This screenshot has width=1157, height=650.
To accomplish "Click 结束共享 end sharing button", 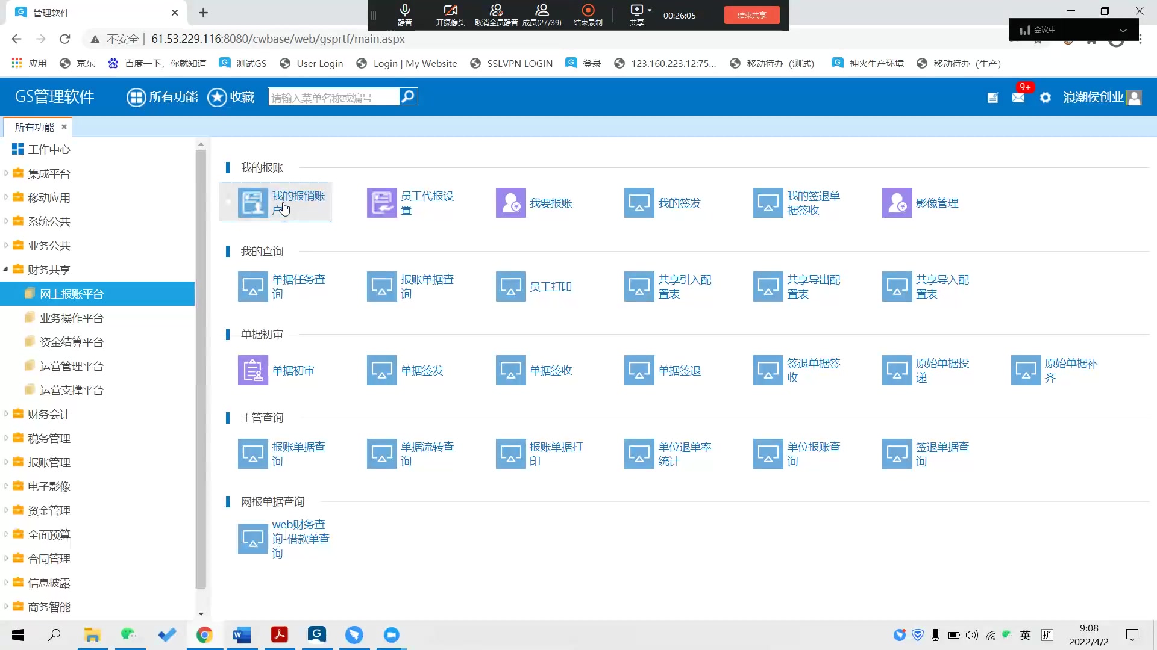I will (x=751, y=15).
